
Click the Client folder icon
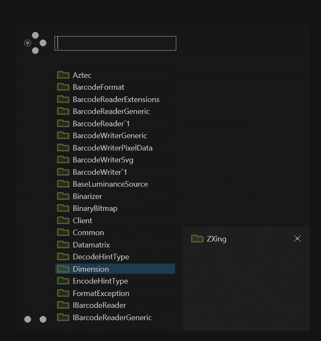click(x=63, y=220)
